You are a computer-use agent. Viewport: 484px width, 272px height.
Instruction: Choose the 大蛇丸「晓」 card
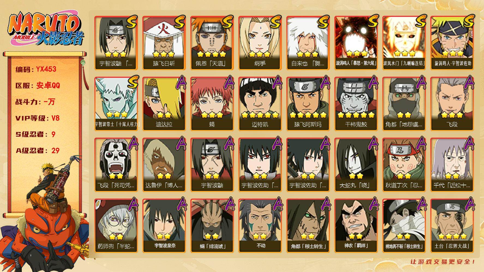pyautogui.click(x=356, y=165)
